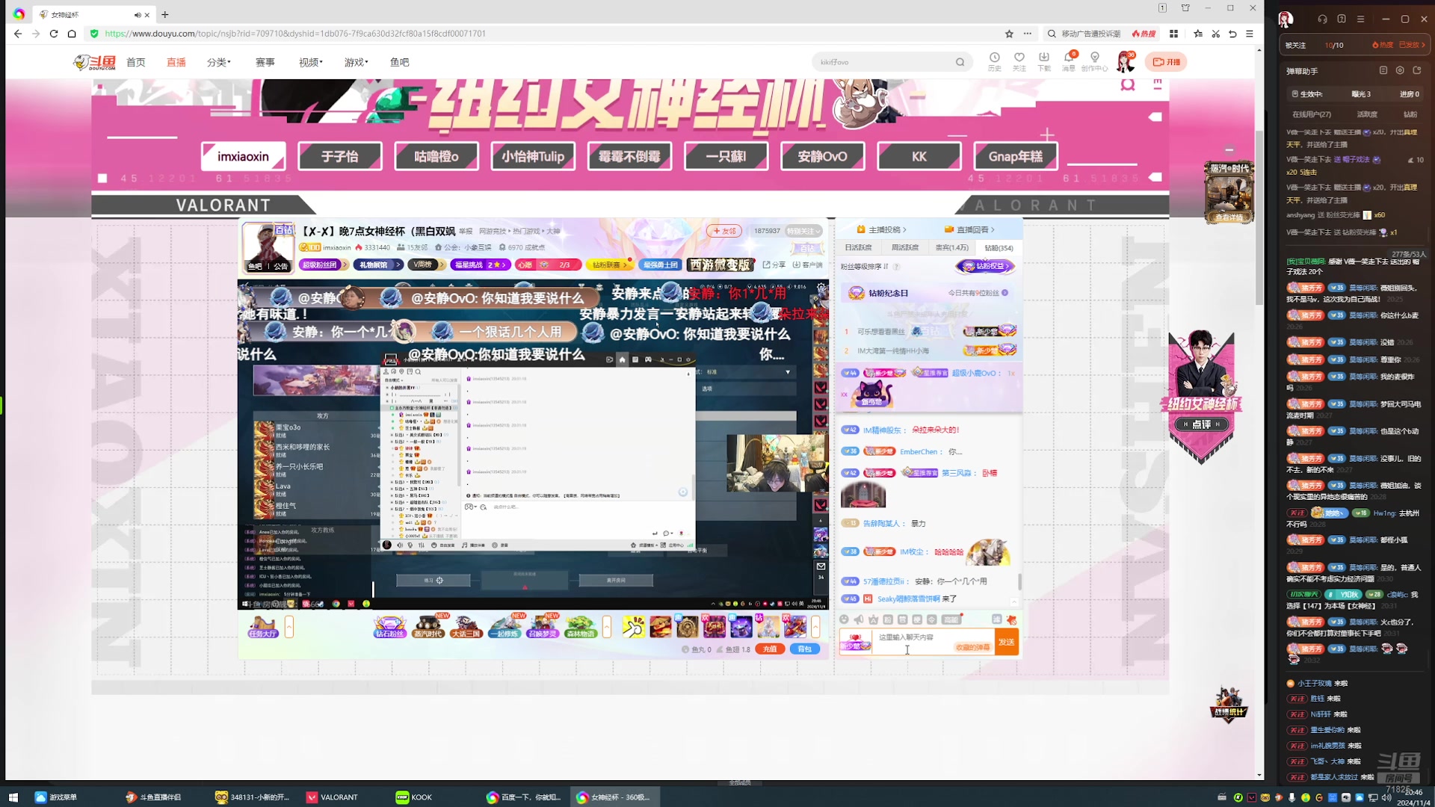Click the megaphone icon in chat toolbar
The height and width of the screenshot is (807, 1435).
pos(859,619)
